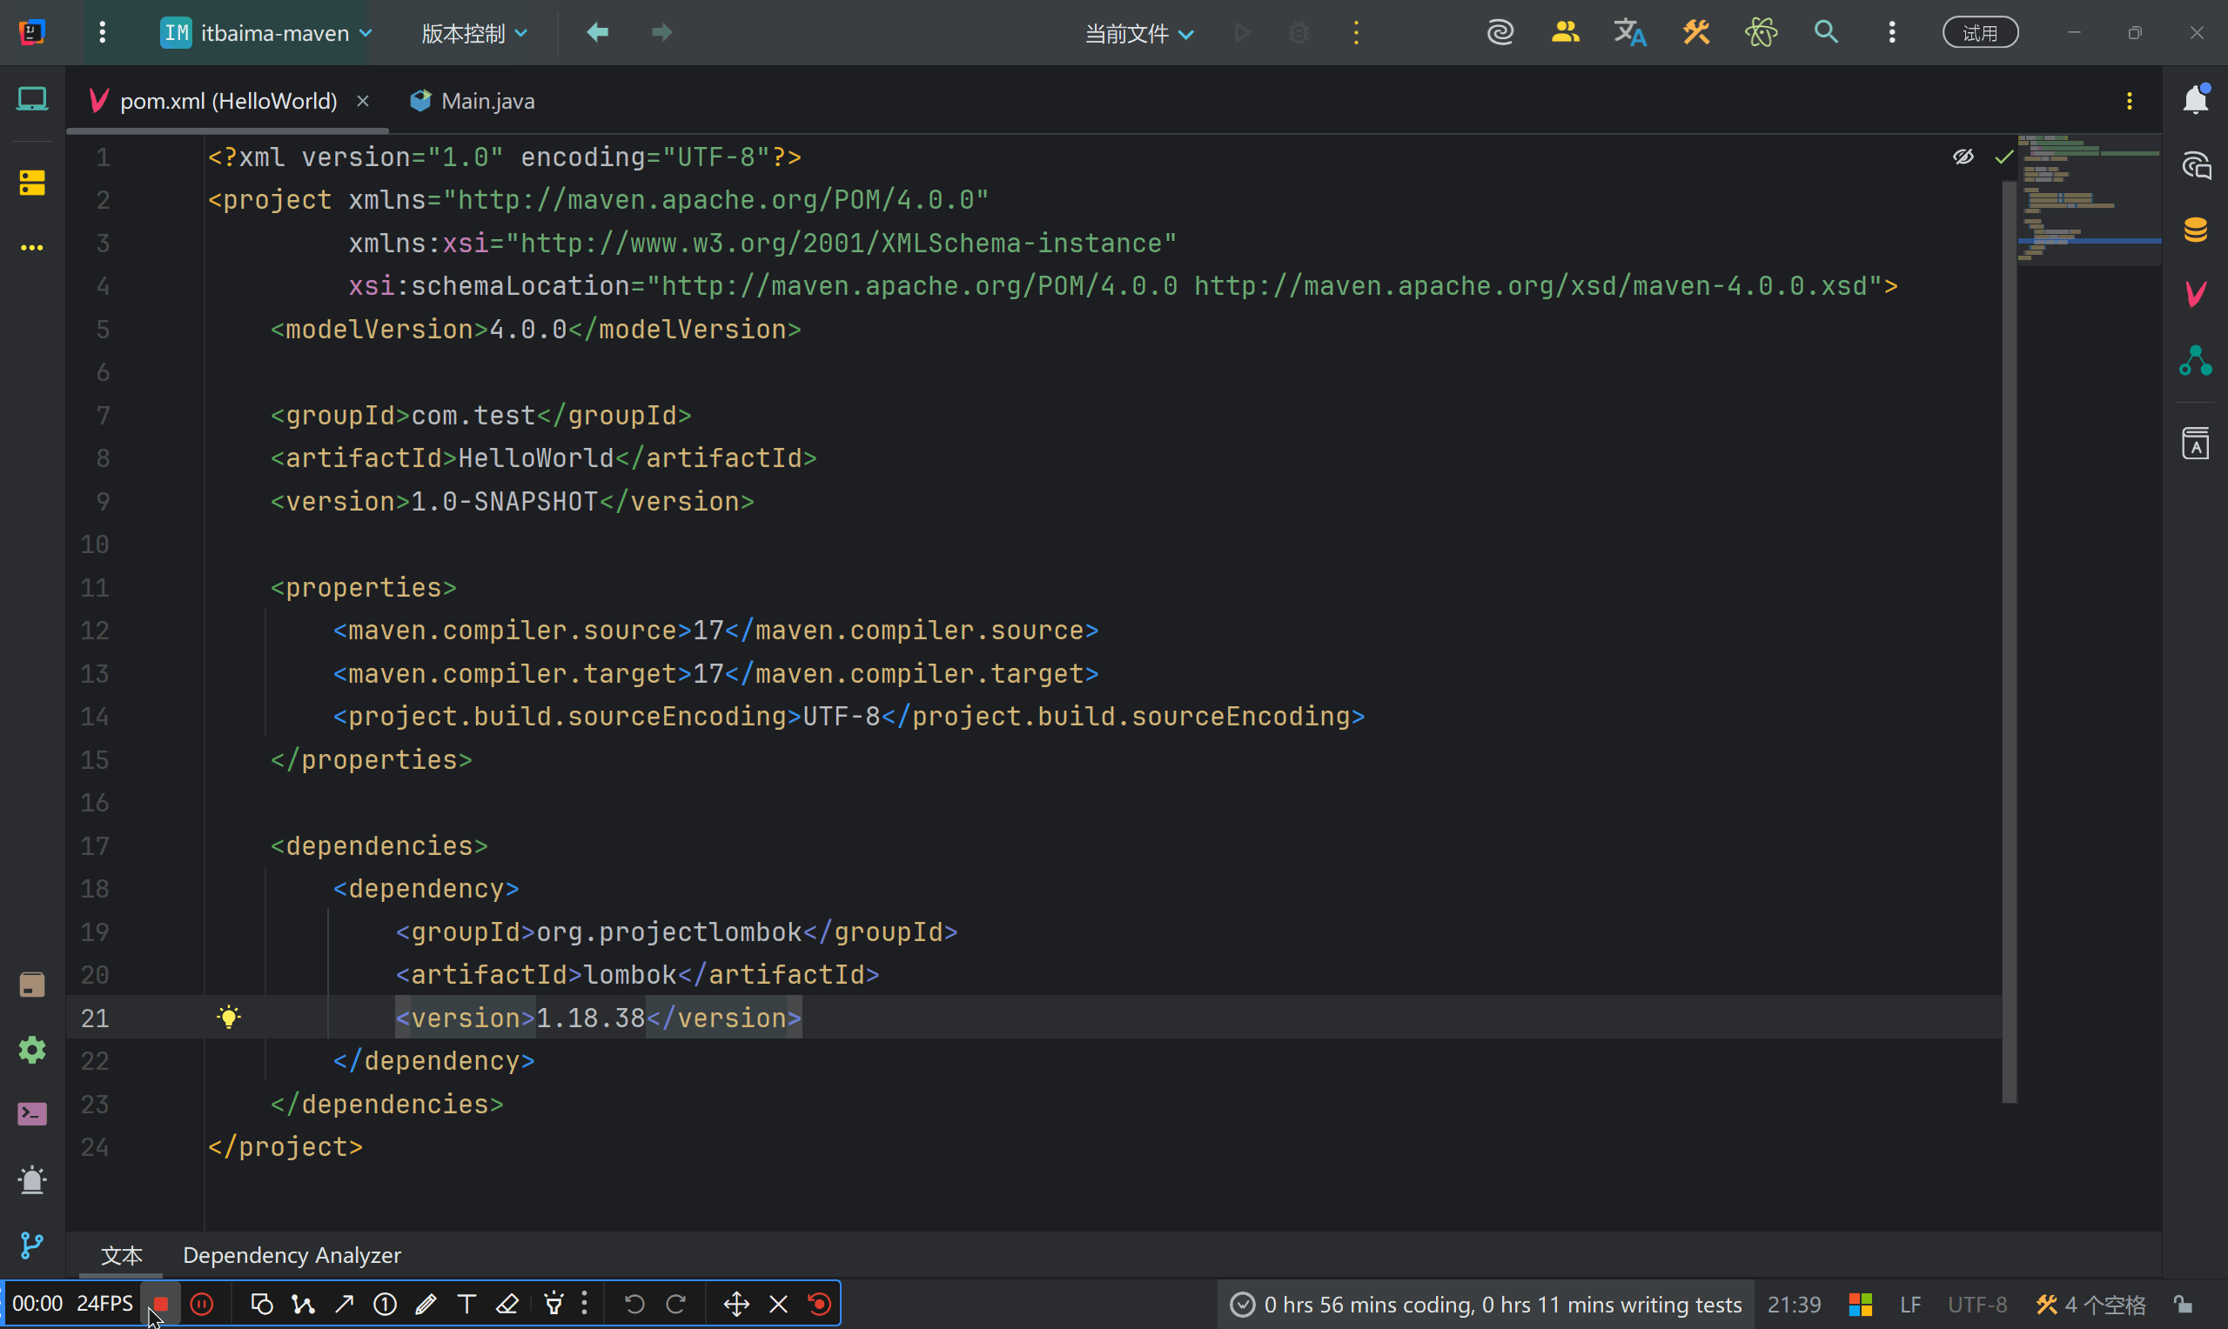The image size is (2228, 1329).
Task: Click the 试用 trial button
Action: click(1979, 33)
